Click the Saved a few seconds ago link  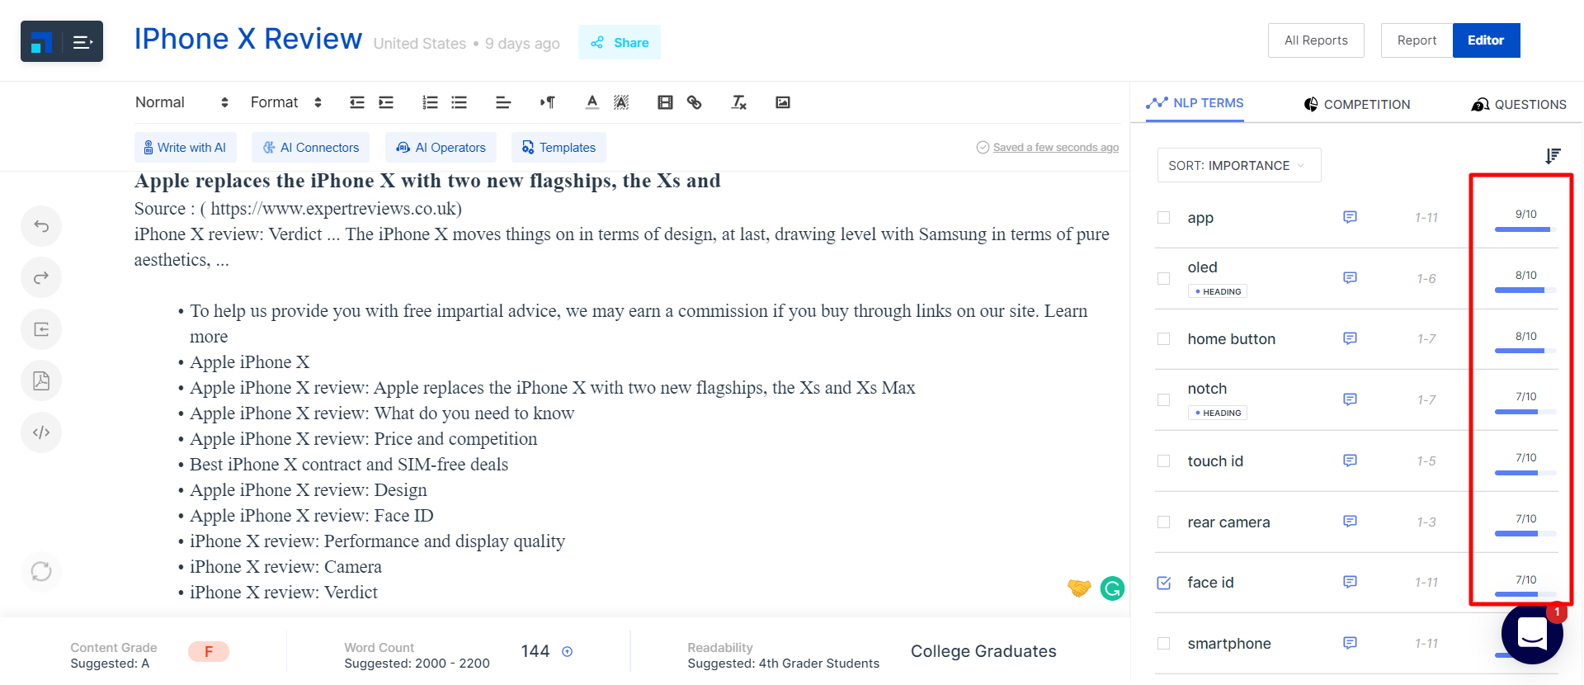coord(1056,147)
